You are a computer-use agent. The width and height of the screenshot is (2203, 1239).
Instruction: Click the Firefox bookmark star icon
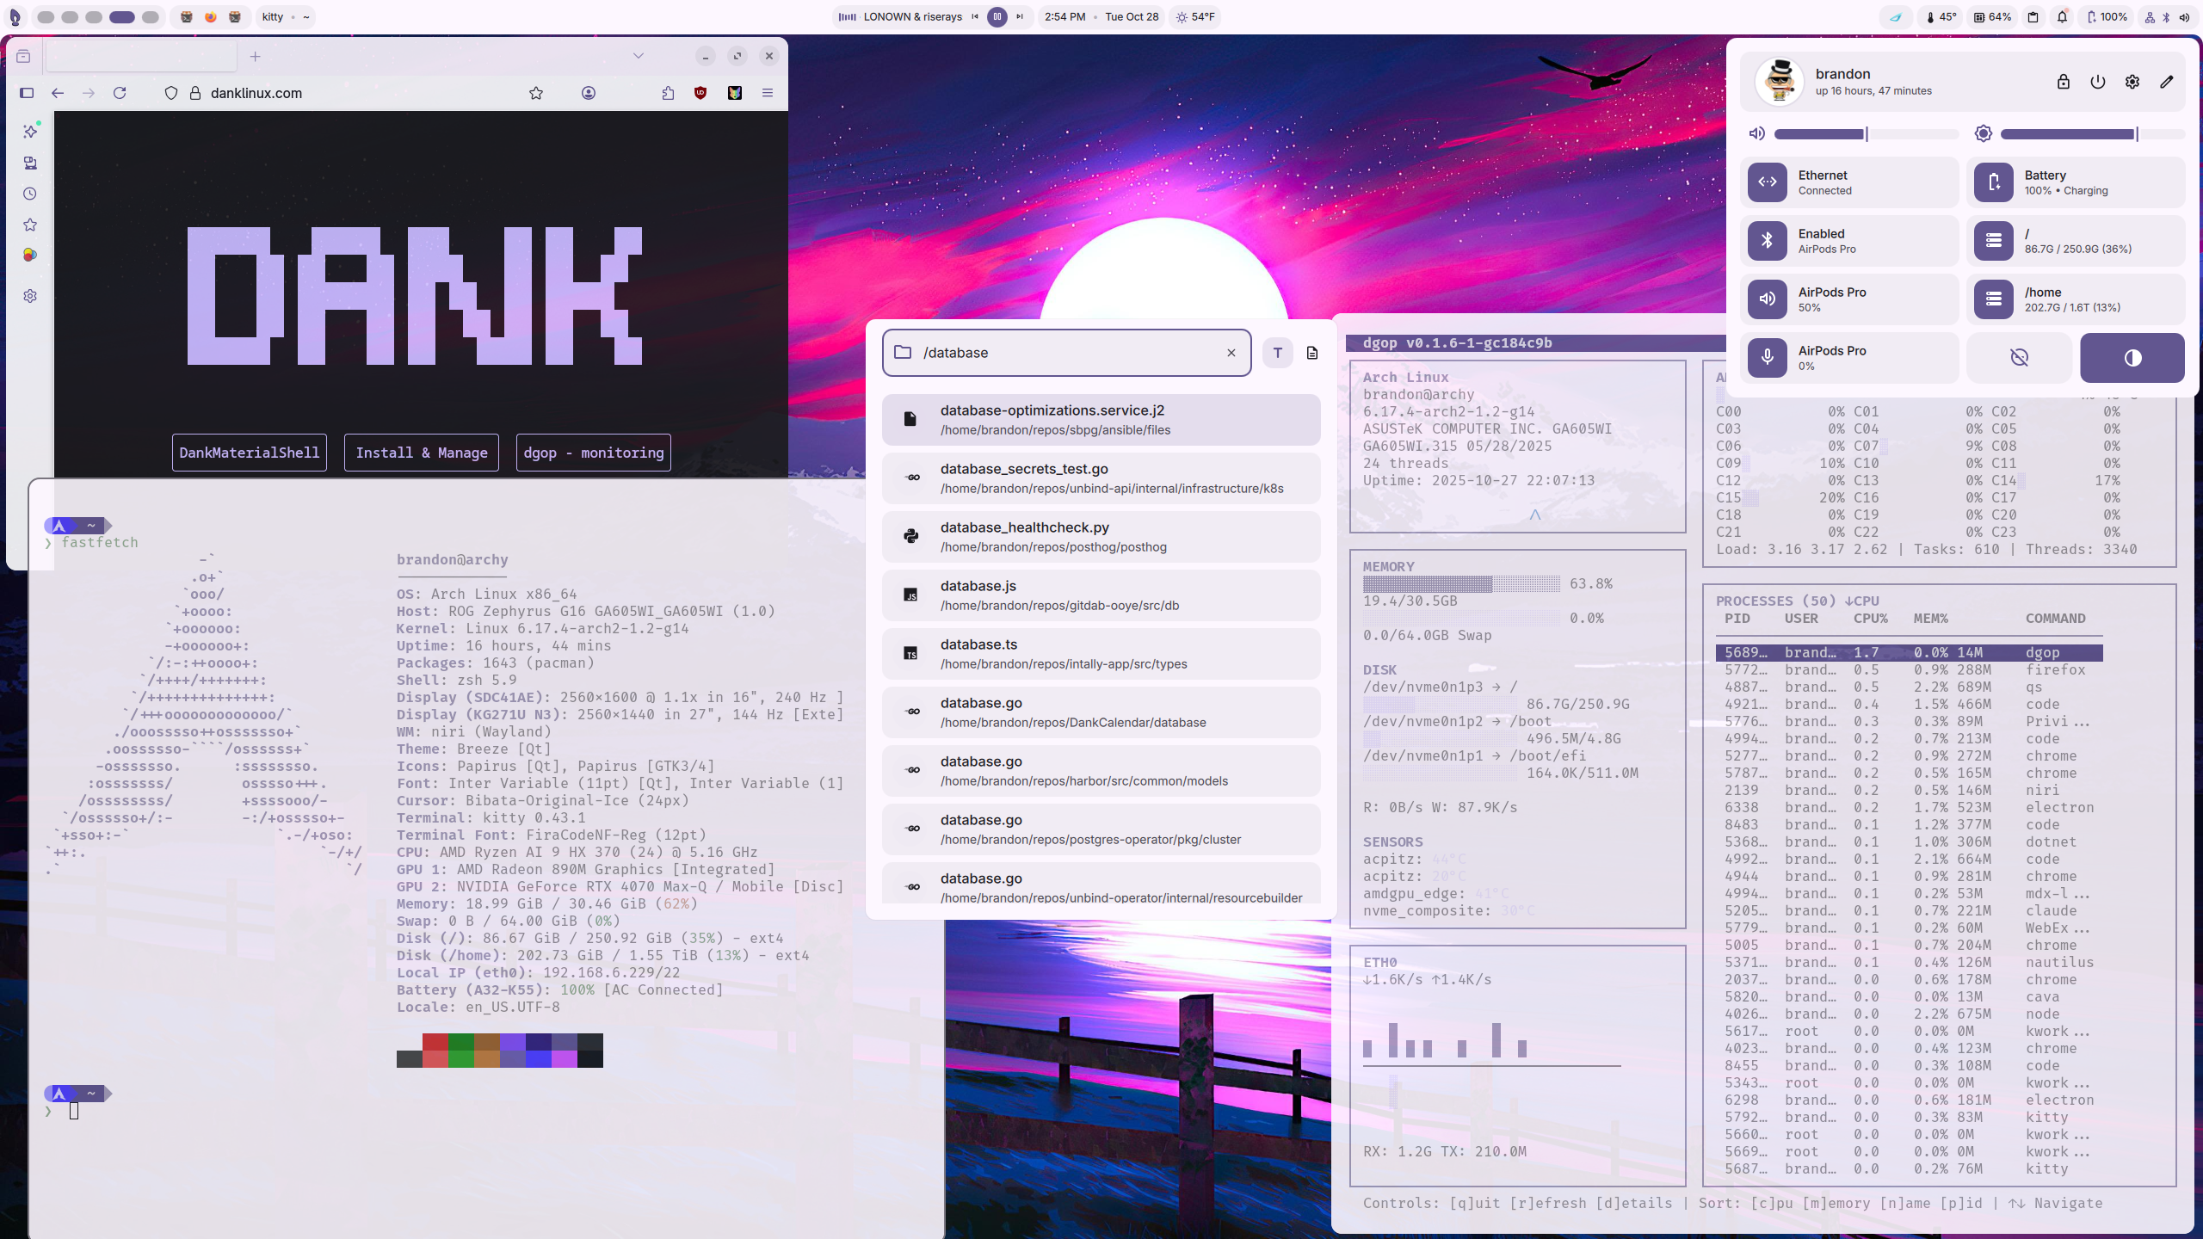pyautogui.click(x=536, y=93)
